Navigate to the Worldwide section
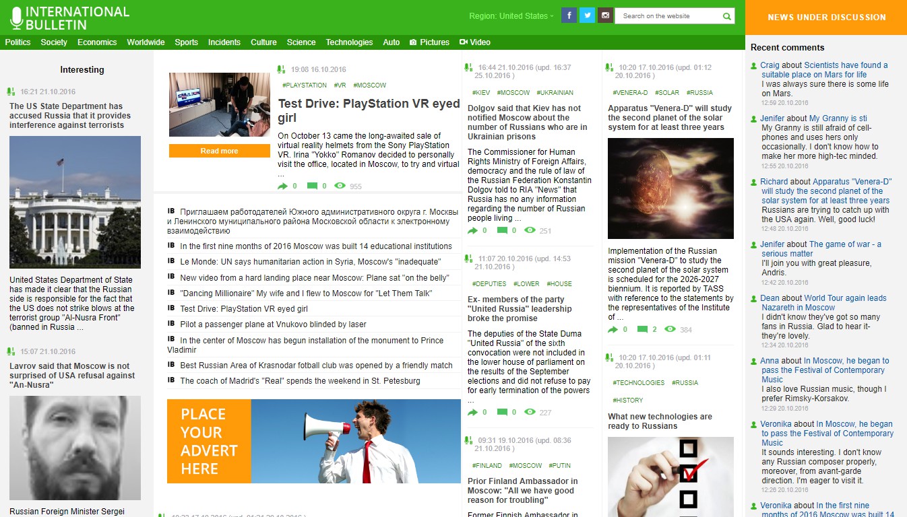The height and width of the screenshot is (517, 907). [146, 42]
